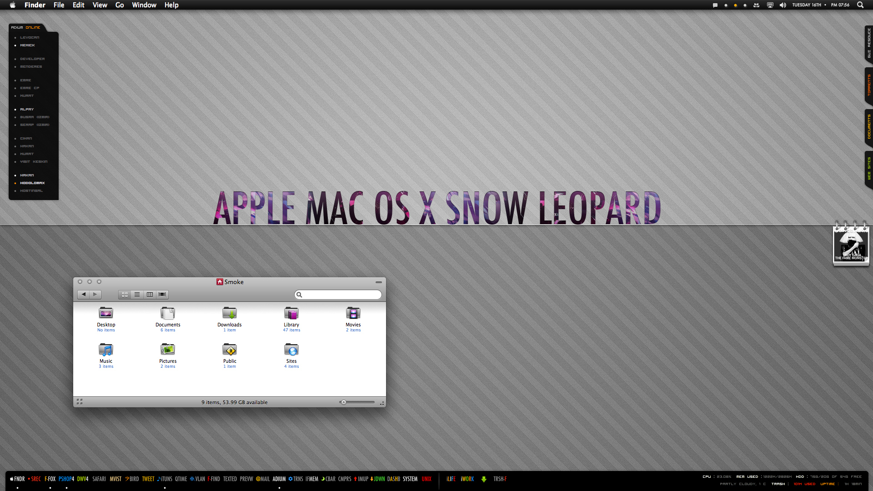The height and width of the screenshot is (491, 873).
Task: Open the Music folder icon
Action: pyautogui.click(x=106, y=350)
